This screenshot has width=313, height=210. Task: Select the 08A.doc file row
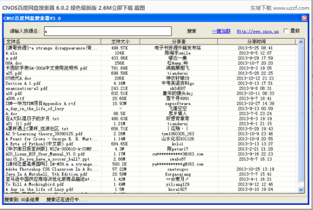coord(150,63)
